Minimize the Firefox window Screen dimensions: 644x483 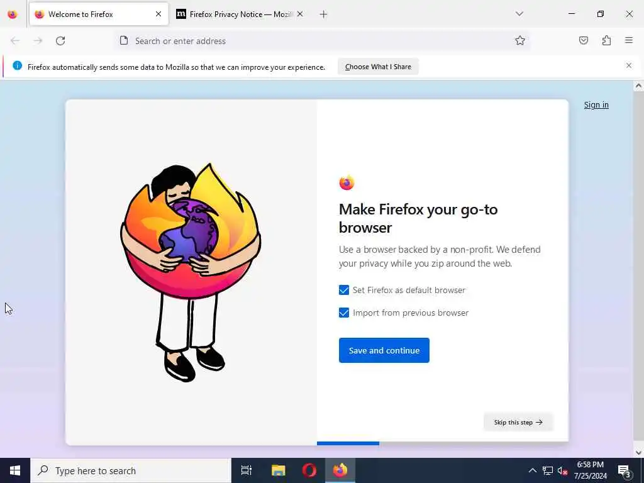pyautogui.click(x=571, y=14)
